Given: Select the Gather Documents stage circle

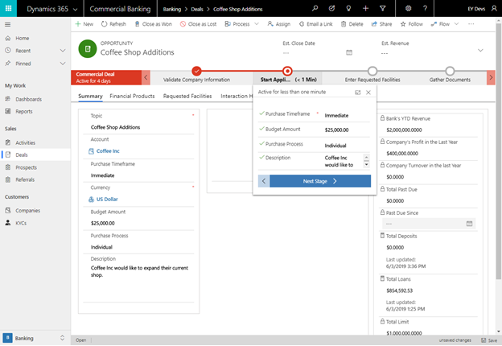Looking at the screenshot, I should pos(449,72).
